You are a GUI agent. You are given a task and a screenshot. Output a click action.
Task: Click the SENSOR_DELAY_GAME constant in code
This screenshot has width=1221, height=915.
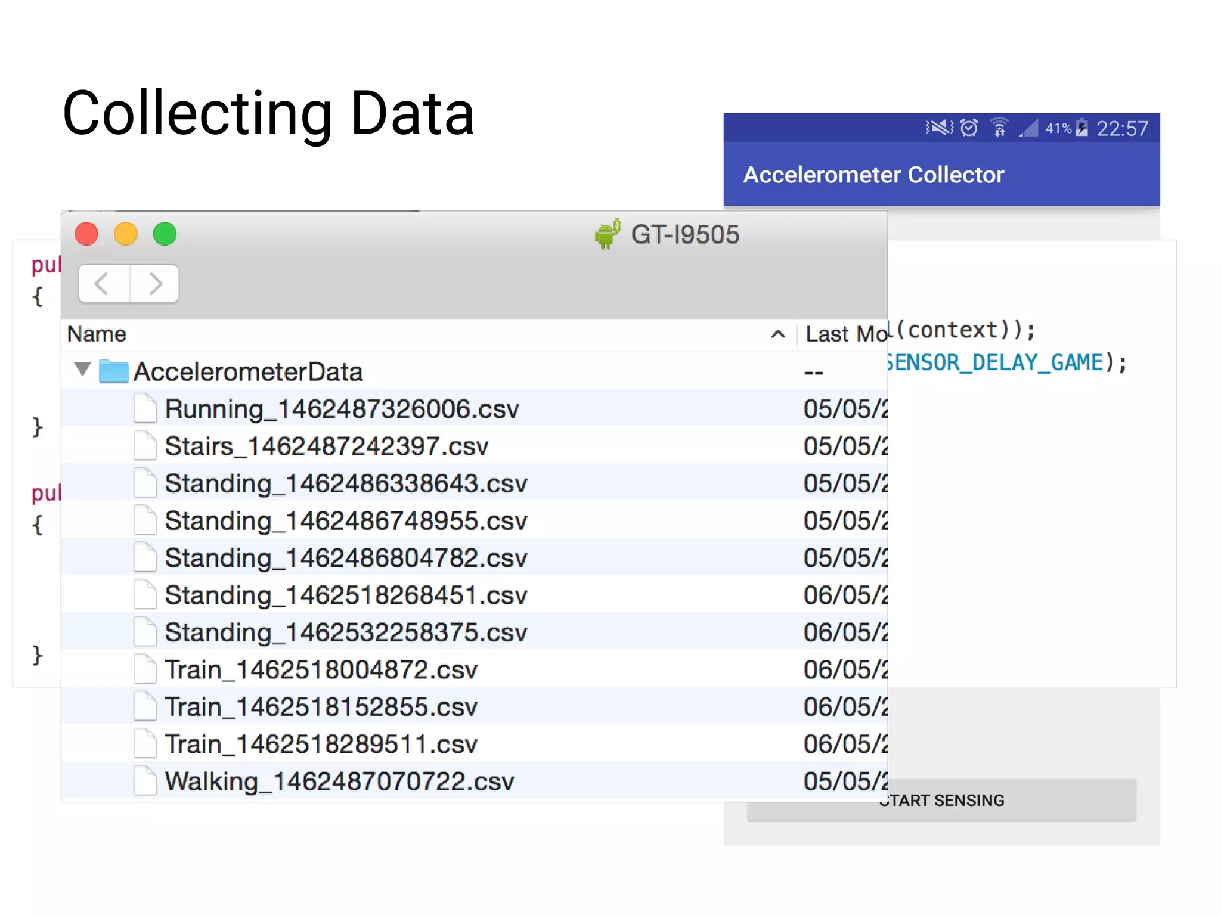point(996,362)
